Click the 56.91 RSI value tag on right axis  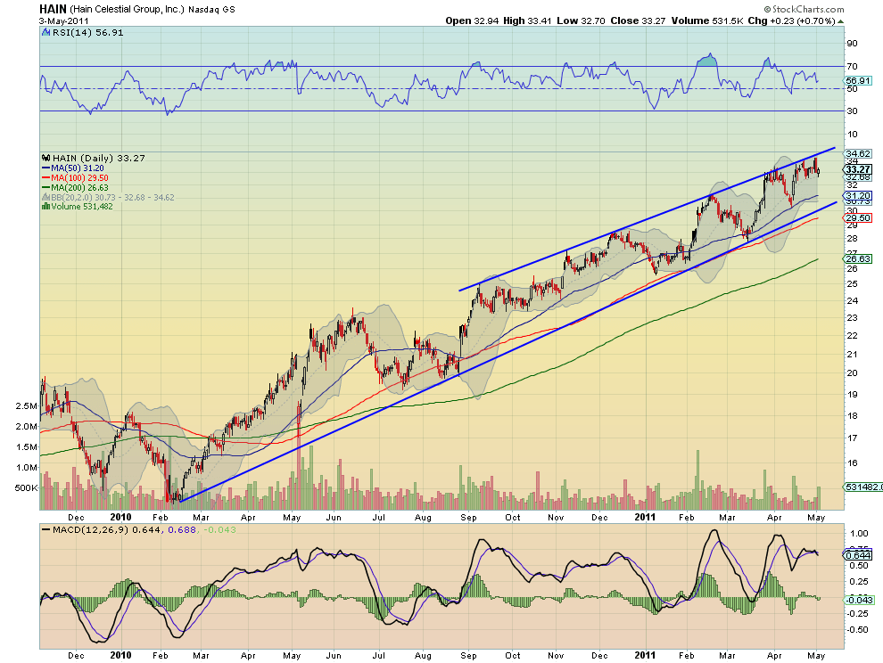tap(858, 80)
